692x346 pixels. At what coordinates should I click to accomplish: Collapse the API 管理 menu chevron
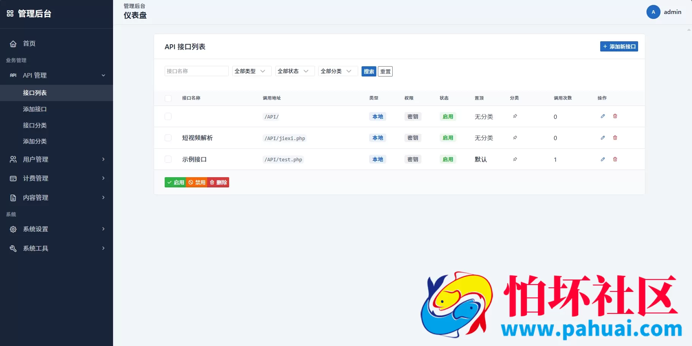(104, 75)
